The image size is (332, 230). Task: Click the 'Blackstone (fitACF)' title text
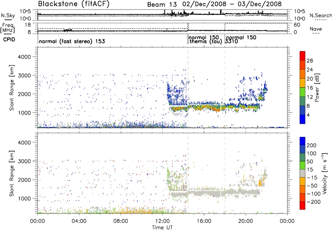(73, 4)
